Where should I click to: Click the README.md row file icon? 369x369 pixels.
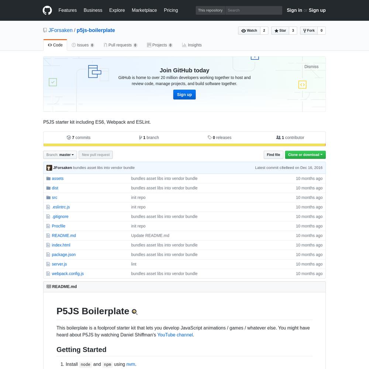48,235
